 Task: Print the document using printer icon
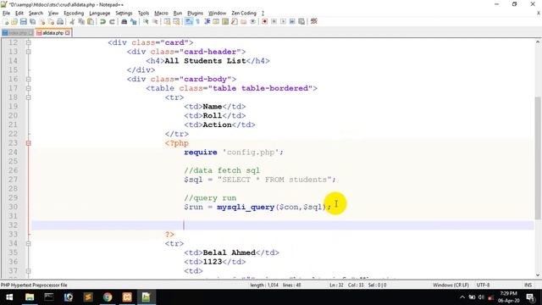pyautogui.click(x=60, y=21)
